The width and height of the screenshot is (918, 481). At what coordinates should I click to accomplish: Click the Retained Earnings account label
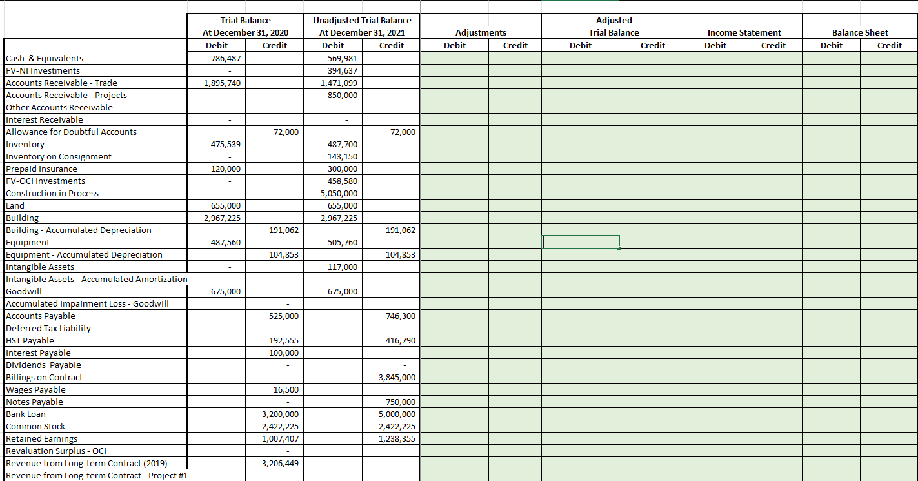coord(40,438)
